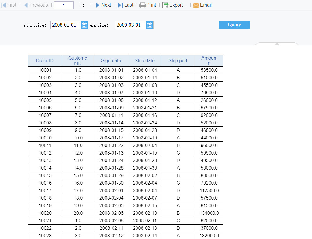312x239 pixels.
Task: Click the Order ID column header
Action: (x=45, y=61)
